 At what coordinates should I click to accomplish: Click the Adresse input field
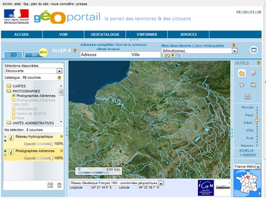105,55
